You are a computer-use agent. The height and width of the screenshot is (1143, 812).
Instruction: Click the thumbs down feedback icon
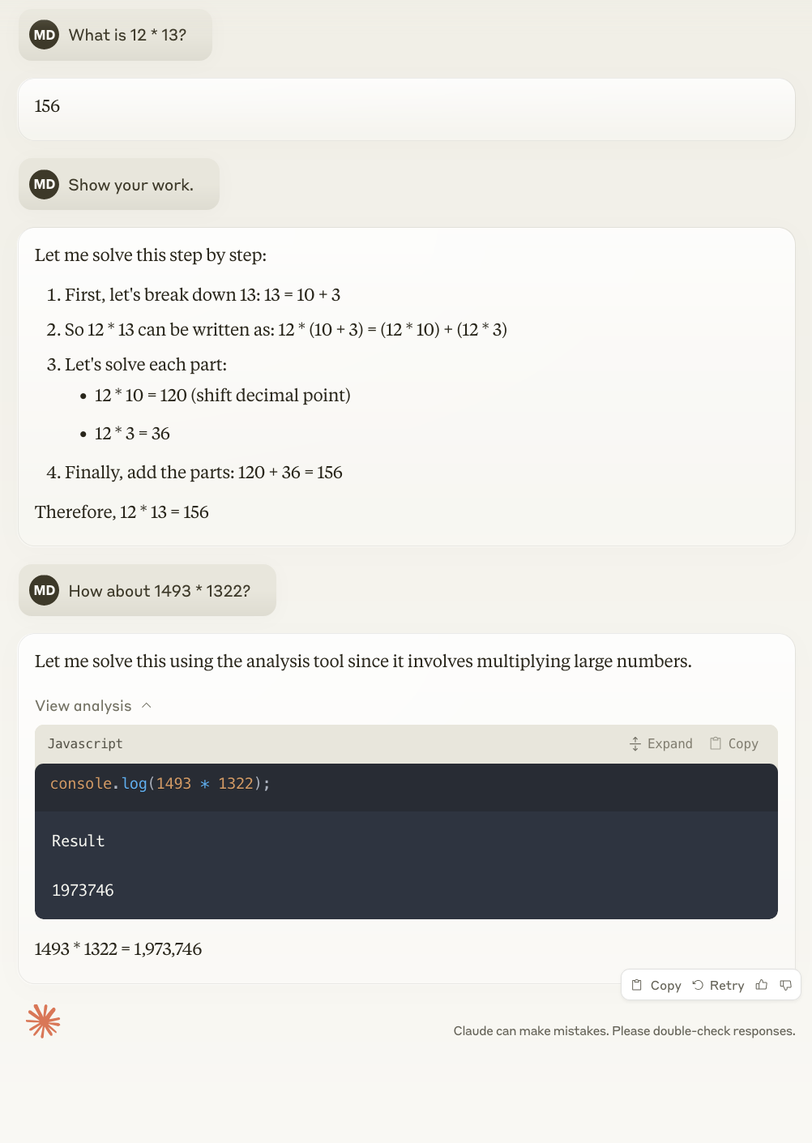[x=785, y=985]
